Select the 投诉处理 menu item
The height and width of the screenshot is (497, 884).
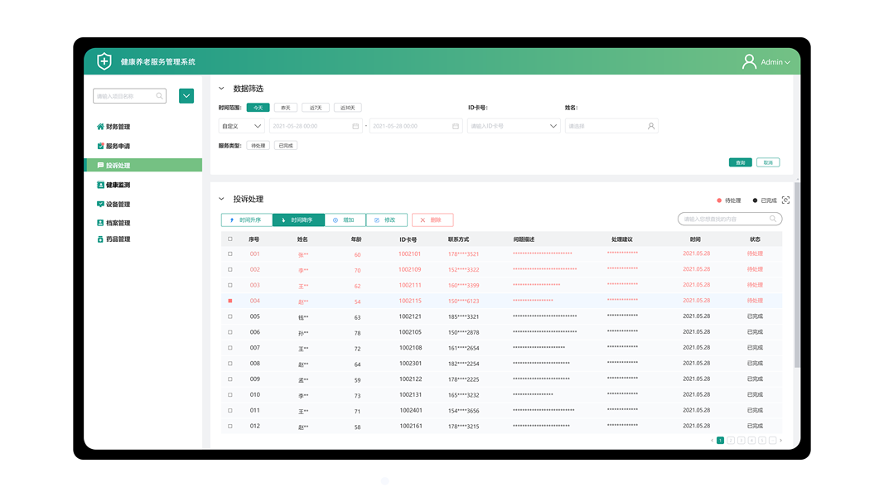(143, 165)
